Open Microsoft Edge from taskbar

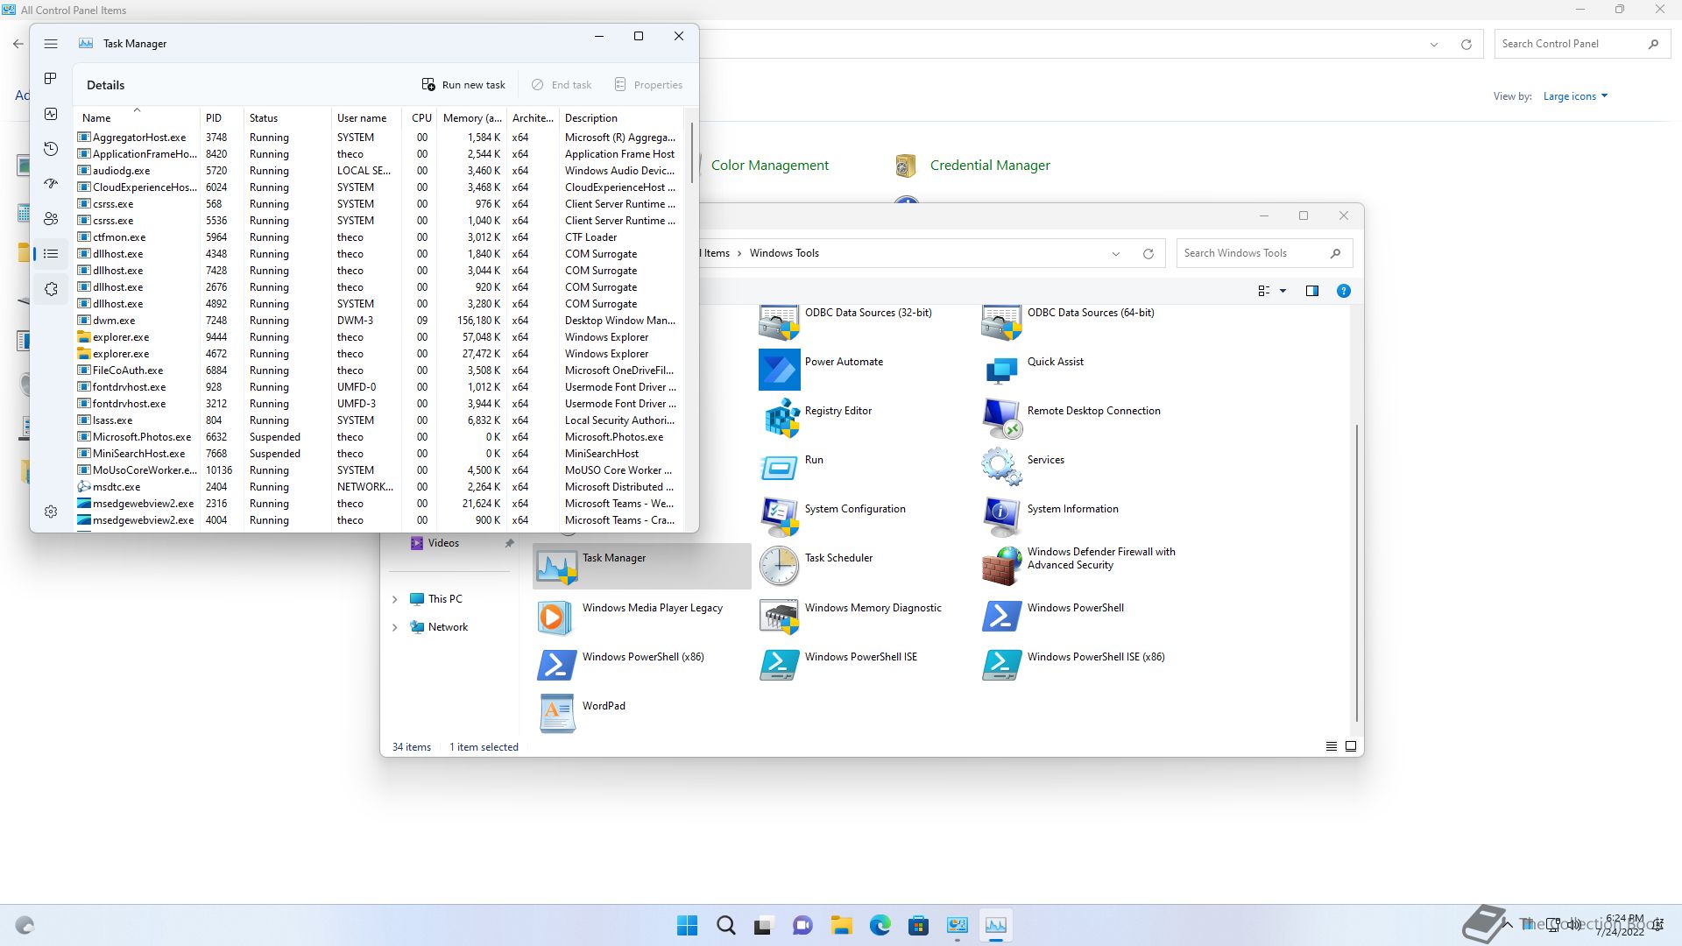click(x=880, y=925)
